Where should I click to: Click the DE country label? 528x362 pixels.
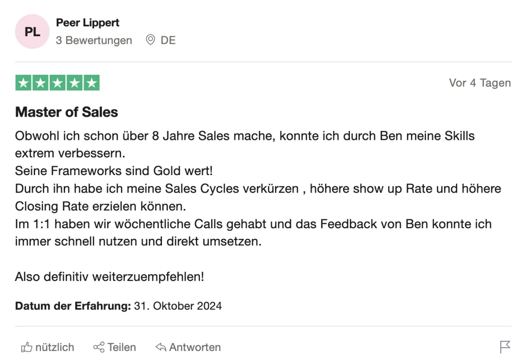[x=168, y=40]
